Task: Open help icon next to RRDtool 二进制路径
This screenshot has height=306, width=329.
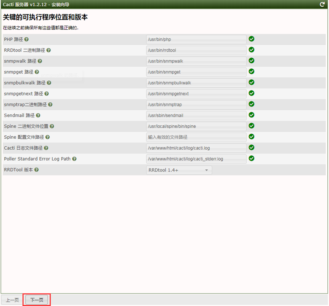Action: click(48, 50)
